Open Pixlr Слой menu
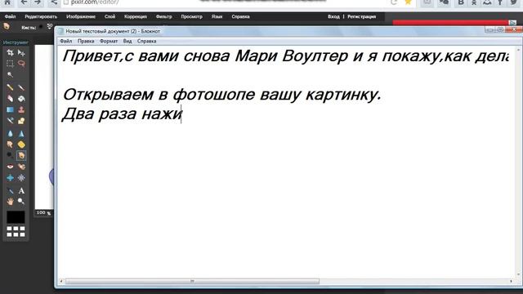The height and width of the screenshot is (294, 523). coord(110,16)
